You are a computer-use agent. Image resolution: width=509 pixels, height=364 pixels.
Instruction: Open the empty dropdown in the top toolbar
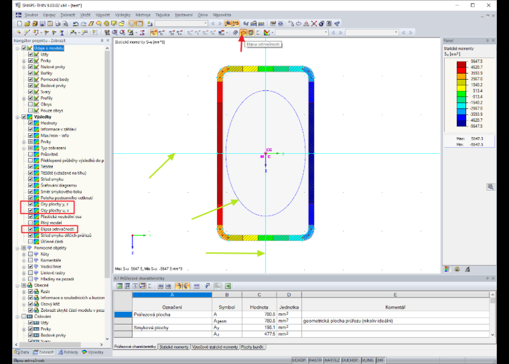pyautogui.click(x=181, y=23)
